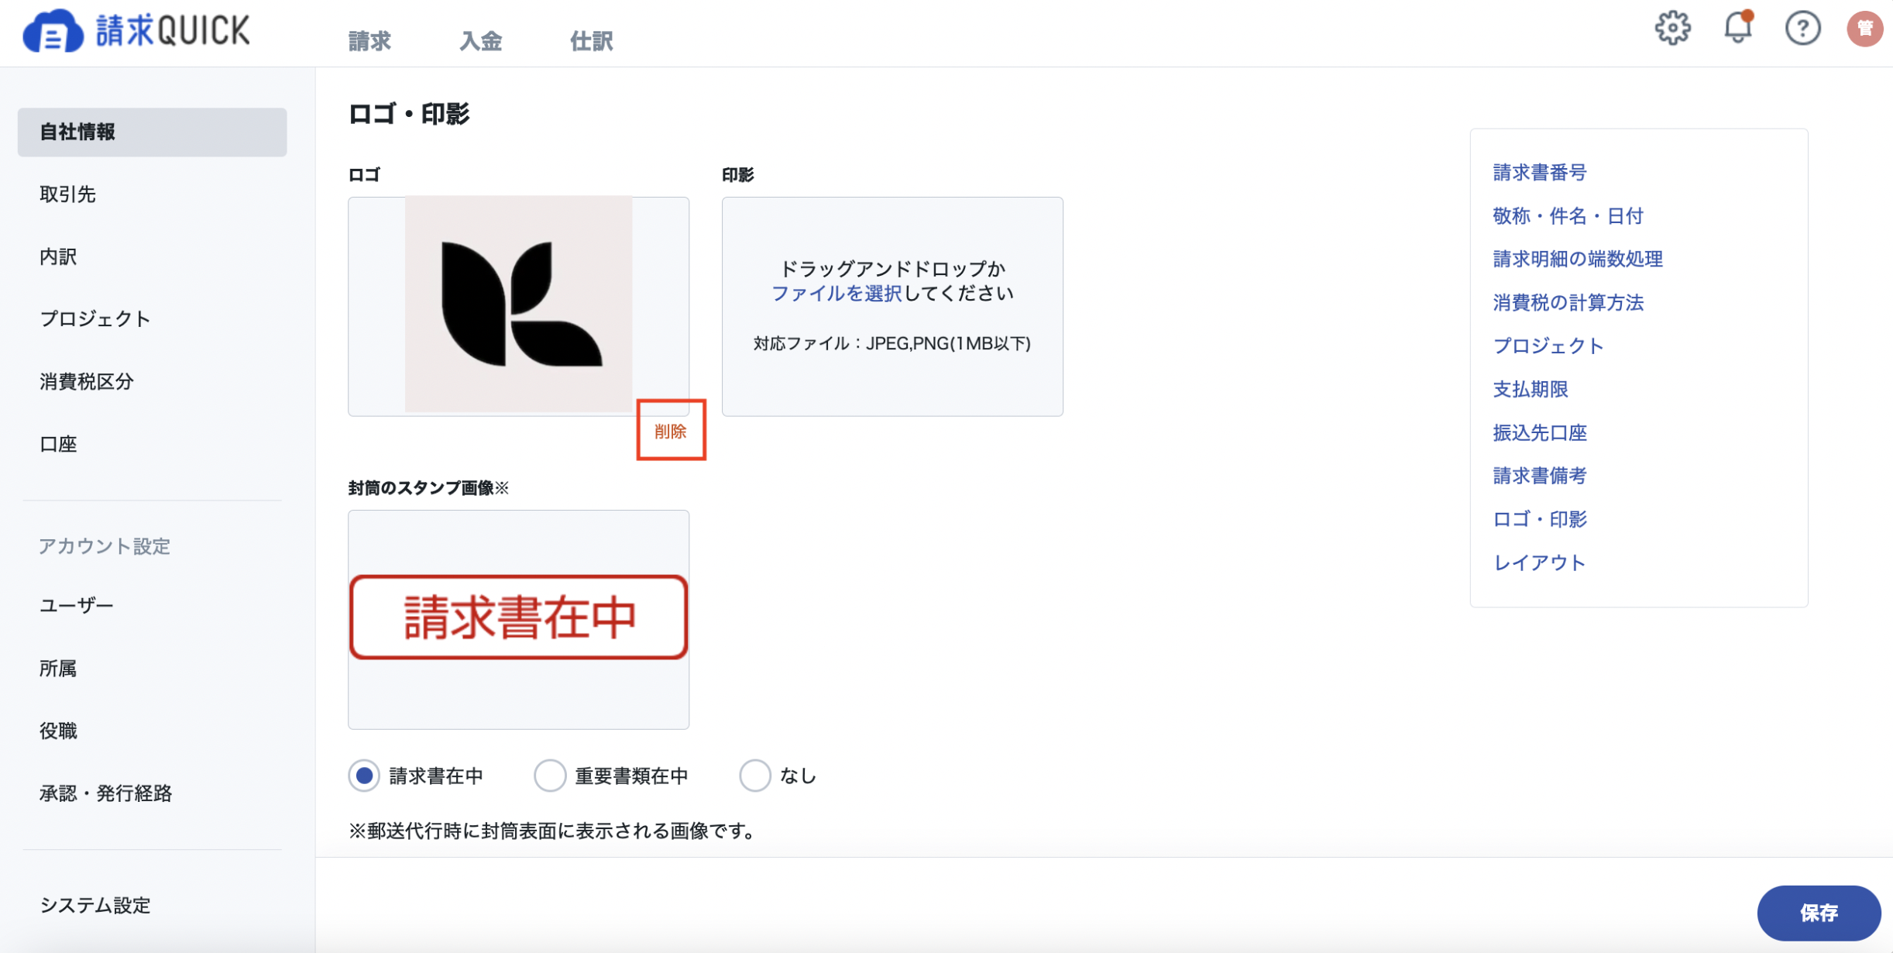The width and height of the screenshot is (1893, 953).
Task: Open the notifications bell
Action: pos(1737,27)
